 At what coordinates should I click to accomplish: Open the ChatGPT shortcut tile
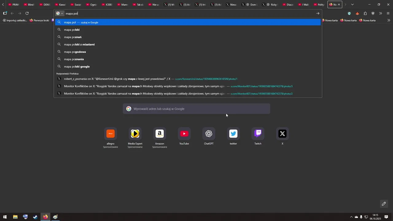pos(209,134)
